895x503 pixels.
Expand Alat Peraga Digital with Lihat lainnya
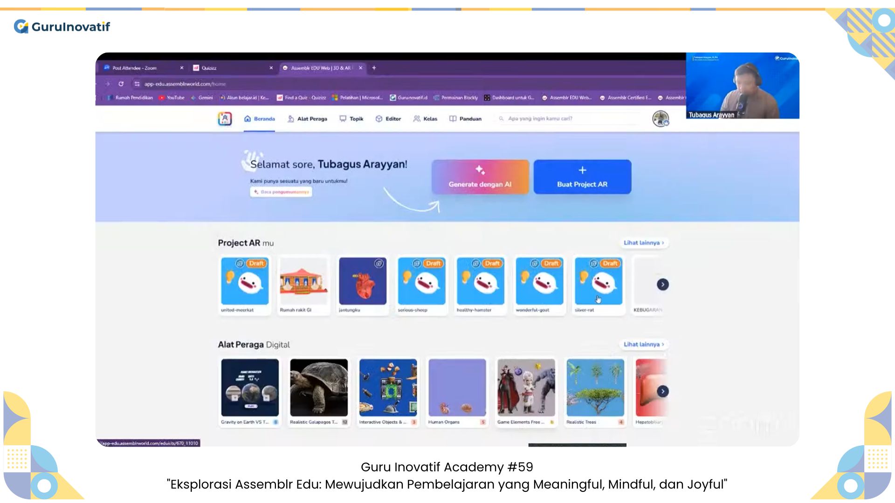coord(644,344)
